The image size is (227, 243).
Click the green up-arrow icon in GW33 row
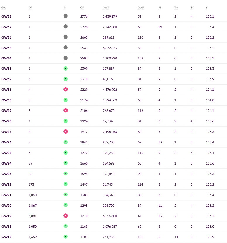click(66, 69)
